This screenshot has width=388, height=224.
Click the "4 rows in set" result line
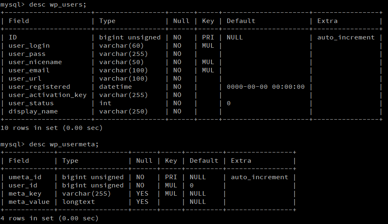tap(49, 218)
